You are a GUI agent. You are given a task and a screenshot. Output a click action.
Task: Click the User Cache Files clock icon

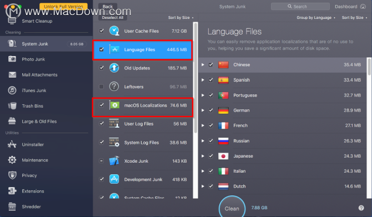point(114,31)
